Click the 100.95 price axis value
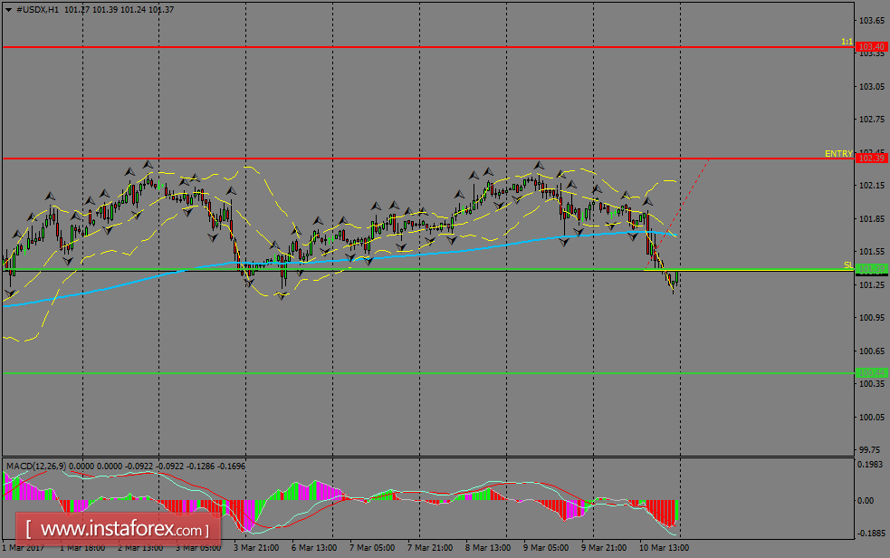The height and width of the screenshot is (558, 890). (871, 318)
